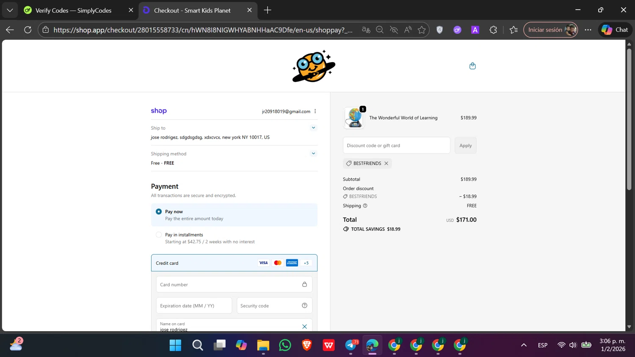
Task: Open the read aloud icon
Action: coord(408,30)
